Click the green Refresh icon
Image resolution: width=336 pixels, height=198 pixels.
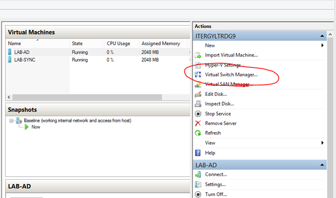[198, 133]
